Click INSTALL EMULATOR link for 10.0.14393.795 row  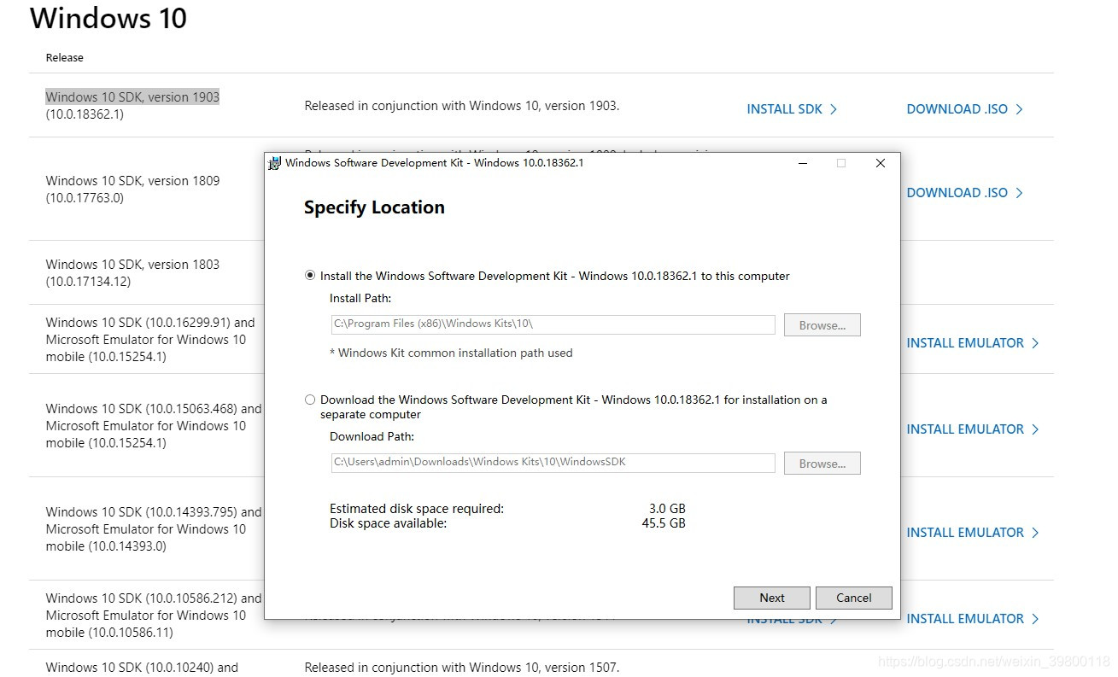(973, 533)
